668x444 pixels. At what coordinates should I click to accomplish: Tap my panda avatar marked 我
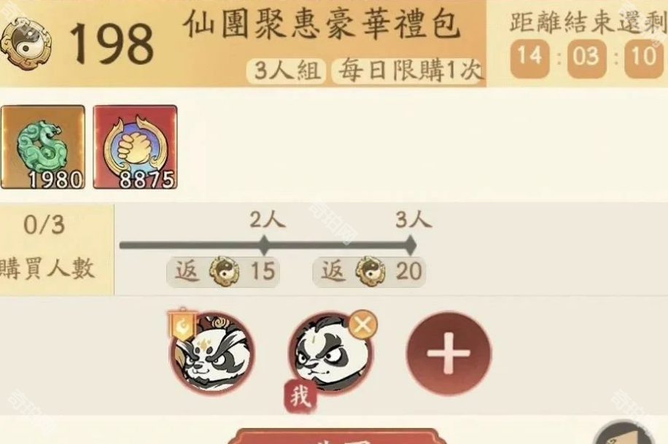pyautogui.click(x=329, y=353)
